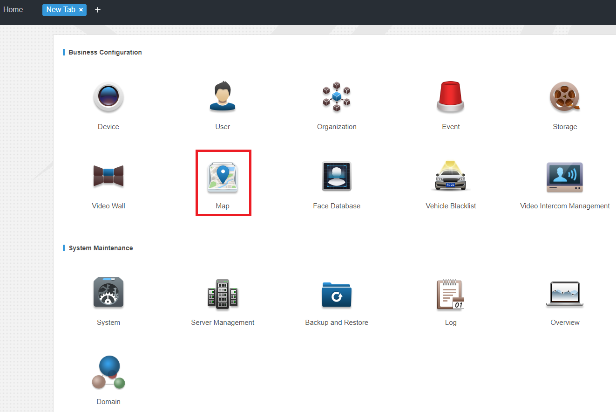Open the User management icon

[x=223, y=96]
